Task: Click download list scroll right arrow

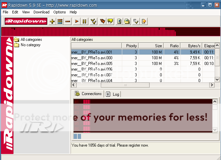Action: 212,85
